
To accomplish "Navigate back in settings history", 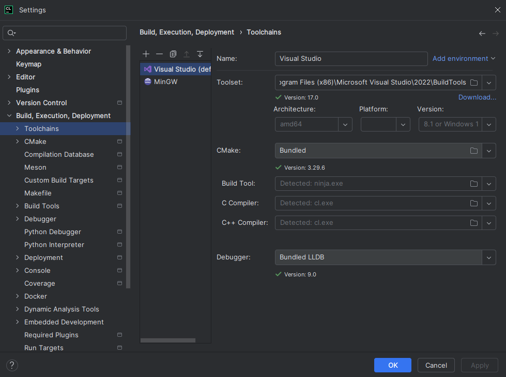I will coord(482,34).
